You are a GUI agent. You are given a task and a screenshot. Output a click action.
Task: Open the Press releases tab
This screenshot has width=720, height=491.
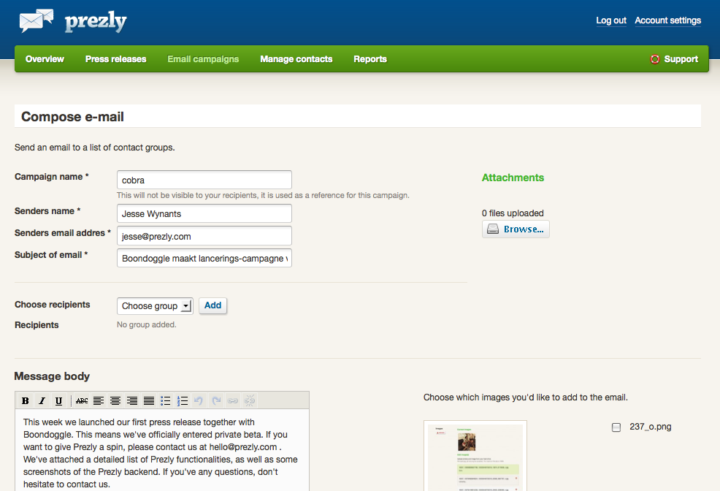[115, 59]
